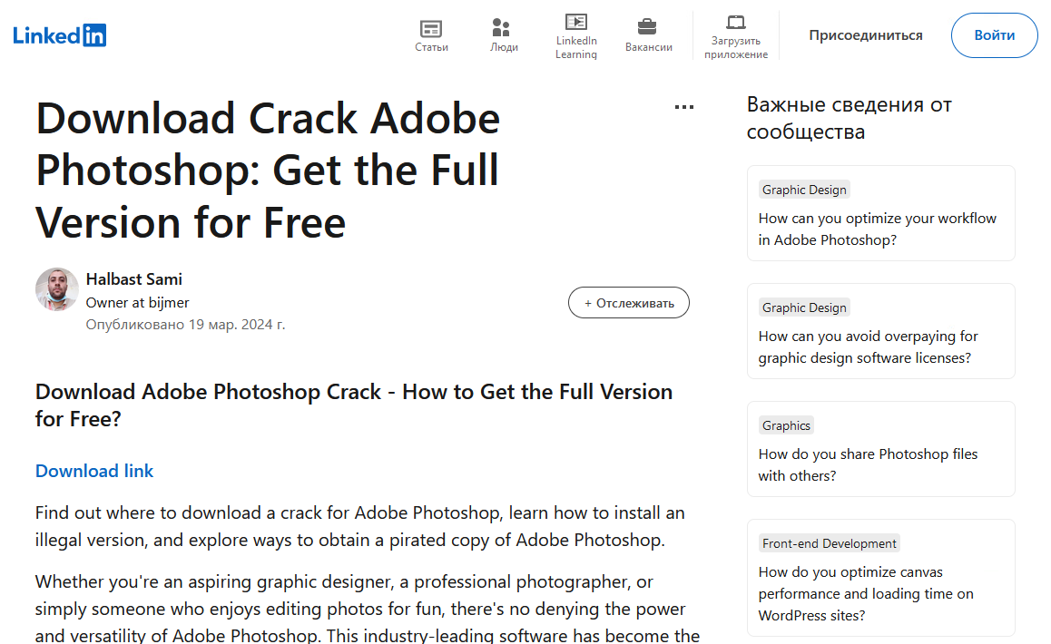
Task: Open the optimize canvas performance WordPress question
Action: 865,593
